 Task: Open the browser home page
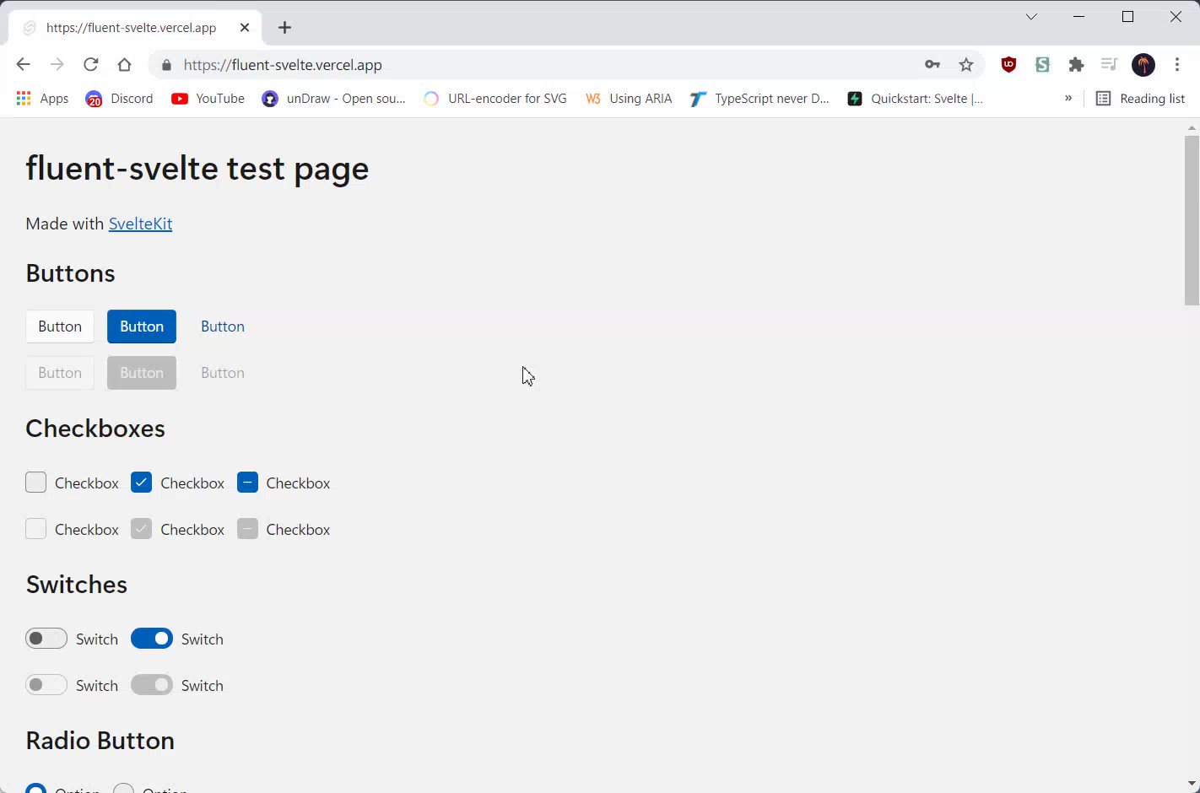124,65
